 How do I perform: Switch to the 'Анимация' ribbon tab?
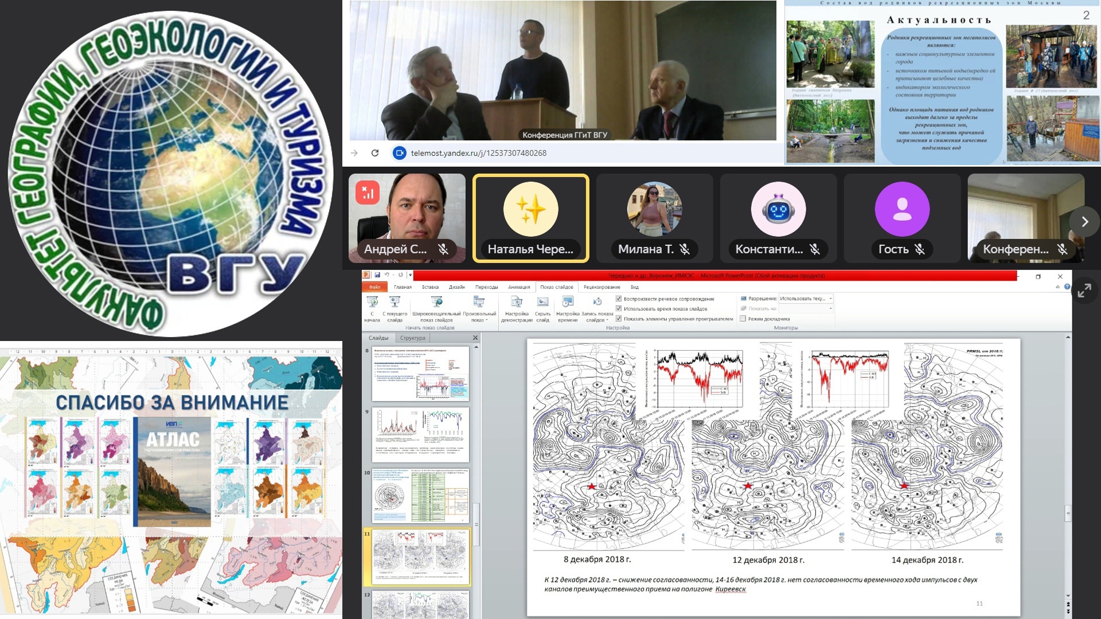pyautogui.click(x=519, y=287)
